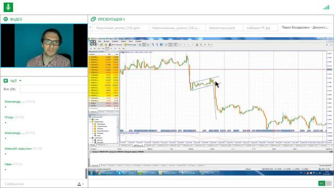Click the fullscreen arrows icon over the presentation
The width and height of the screenshot is (334, 188).
click(93, 43)
